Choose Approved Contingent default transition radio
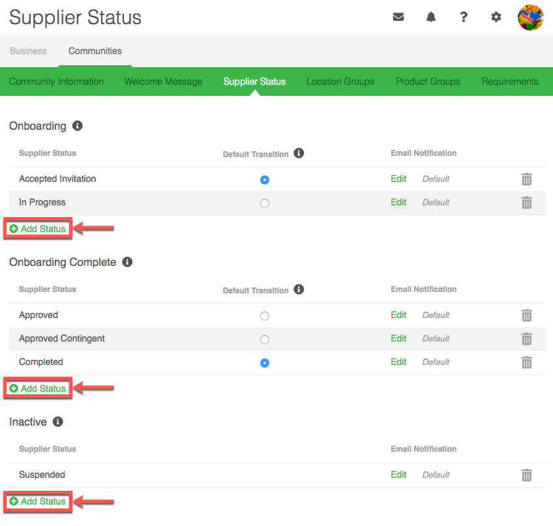The width and height of the screenshot is (553, 526). pos(264,340)
